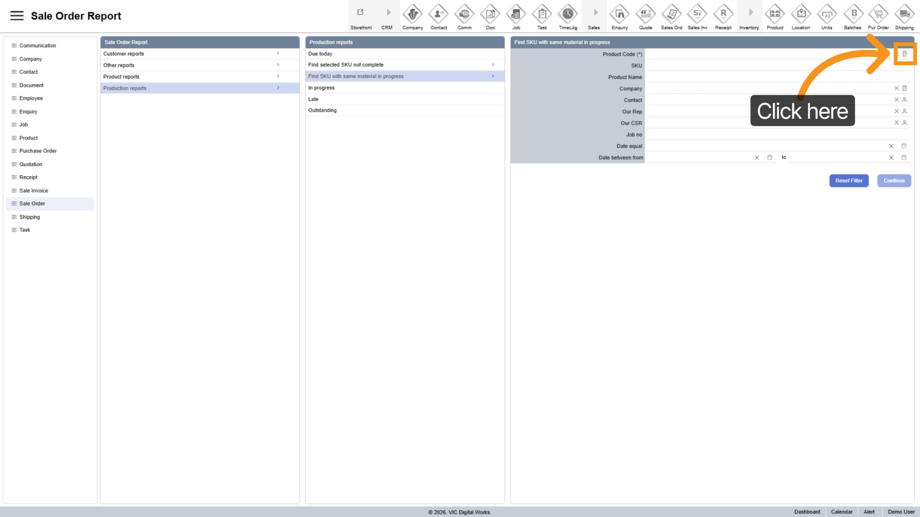This screenshot has width=920, height=517.
Task: Open the calendar picker for the 'to' date
Action: tap(904, 157)
